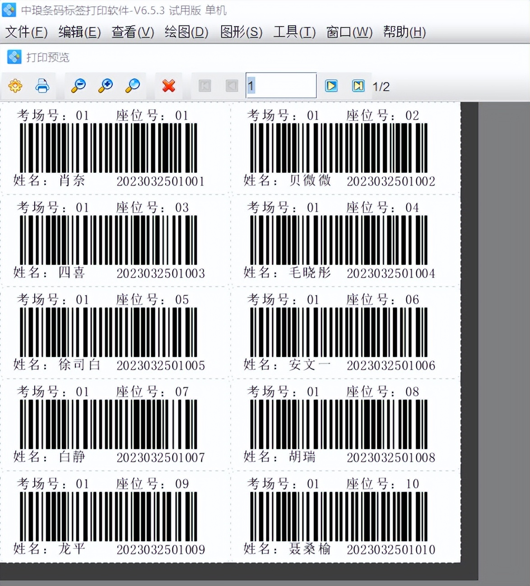Open the 工具(T) menu
The image size is (530, 586).
[294, 32]
